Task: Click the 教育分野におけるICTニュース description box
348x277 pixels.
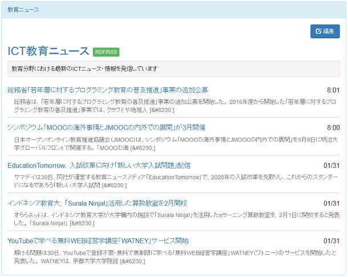Action: click(x=173, y=69)
